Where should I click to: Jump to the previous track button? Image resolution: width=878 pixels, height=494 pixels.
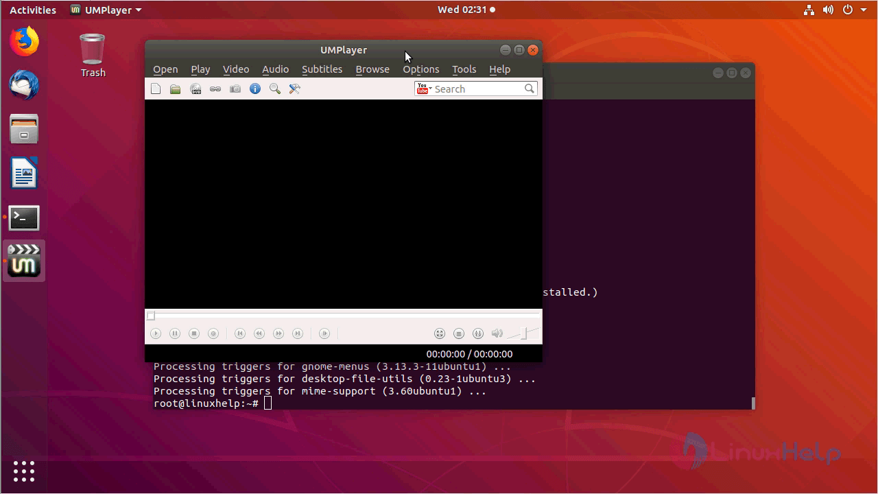240,333
